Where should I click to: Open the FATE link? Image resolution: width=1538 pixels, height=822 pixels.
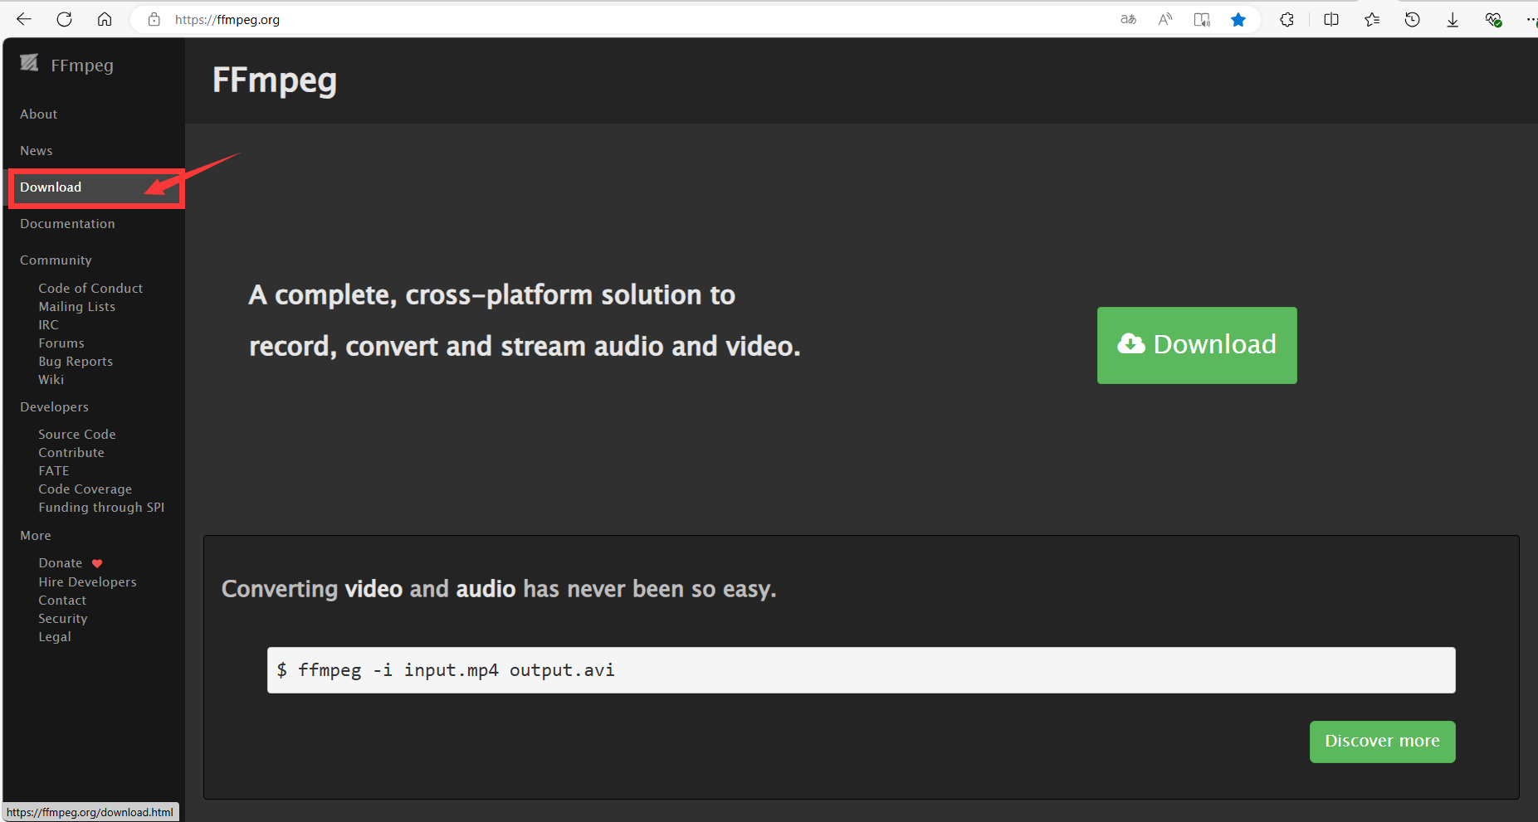(54, 471)
